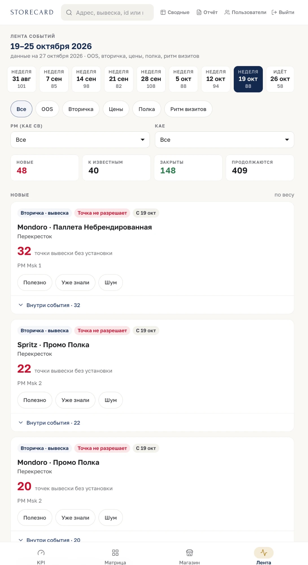
Task: Click the STORECARD logo
Action: tap(32, 12)
